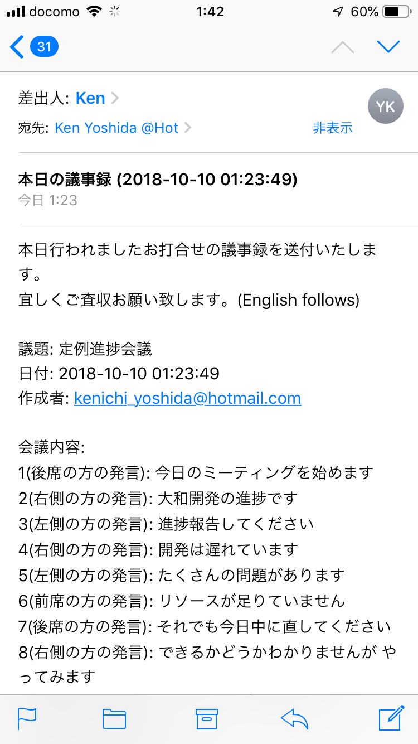Image resolution: width=418 pixels, height=744 pixels.
Task: Go to previous message with up arrow
Action: point(342,47)
